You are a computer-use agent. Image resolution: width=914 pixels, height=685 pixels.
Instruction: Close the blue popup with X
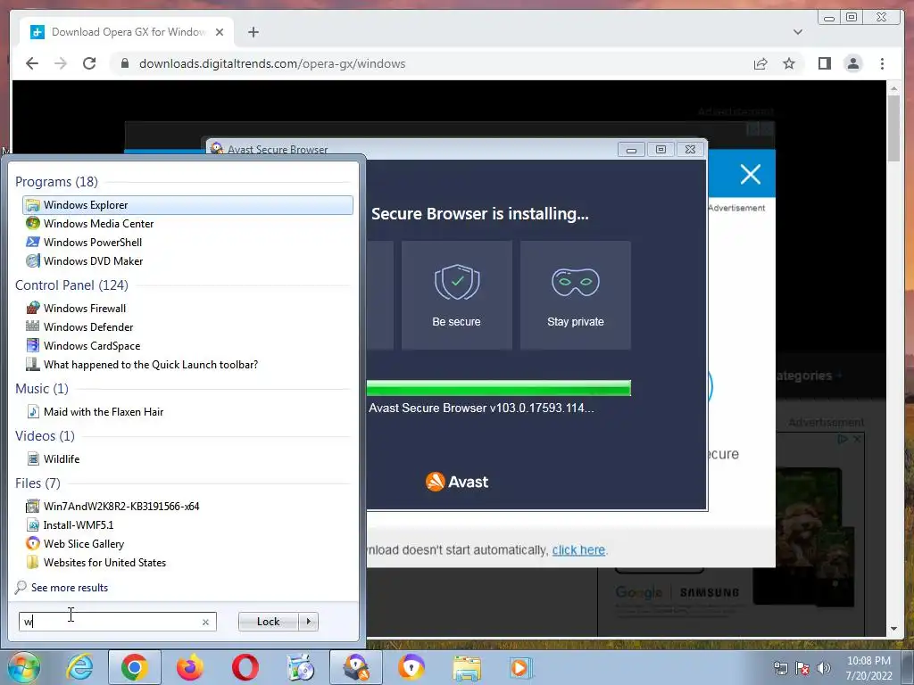750,174
